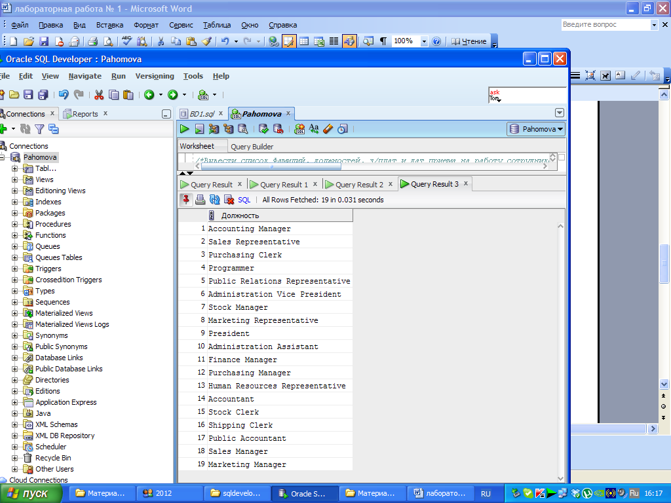Screen dimensions: 671x503
Task: Toggle Word Reading mode button
Action: (469, 41)
